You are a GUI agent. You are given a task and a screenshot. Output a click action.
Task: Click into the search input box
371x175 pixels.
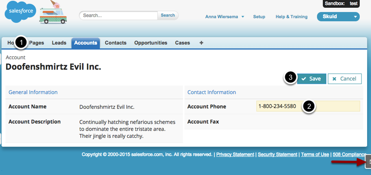(118, 16)
